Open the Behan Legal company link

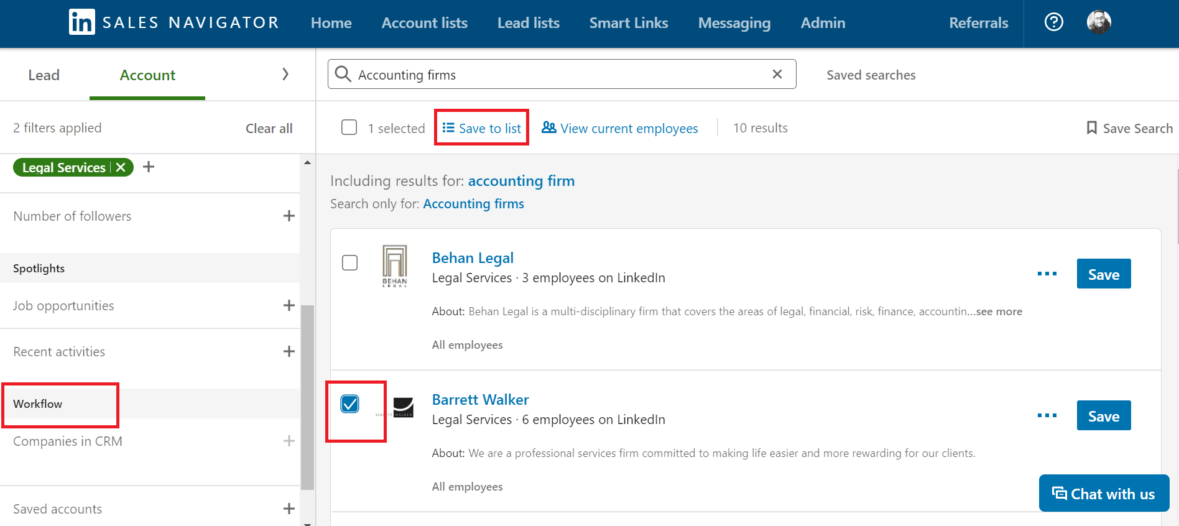pyautogui.click(x=473, y=258)
